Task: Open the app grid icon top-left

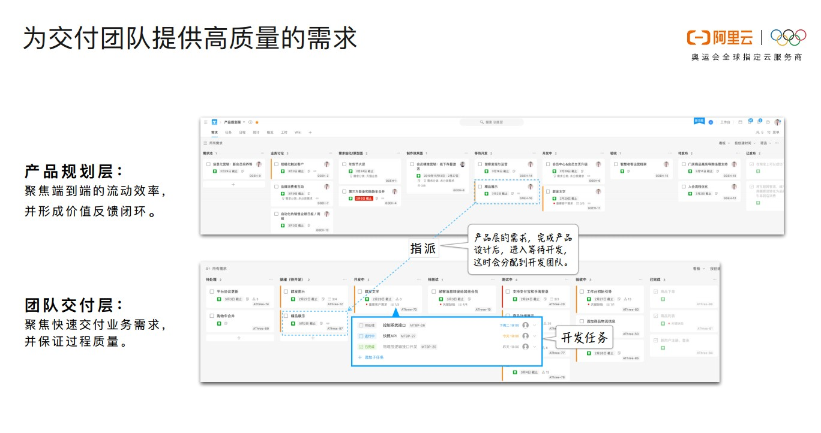Action: pyautogui.click(x=205, y=122)
